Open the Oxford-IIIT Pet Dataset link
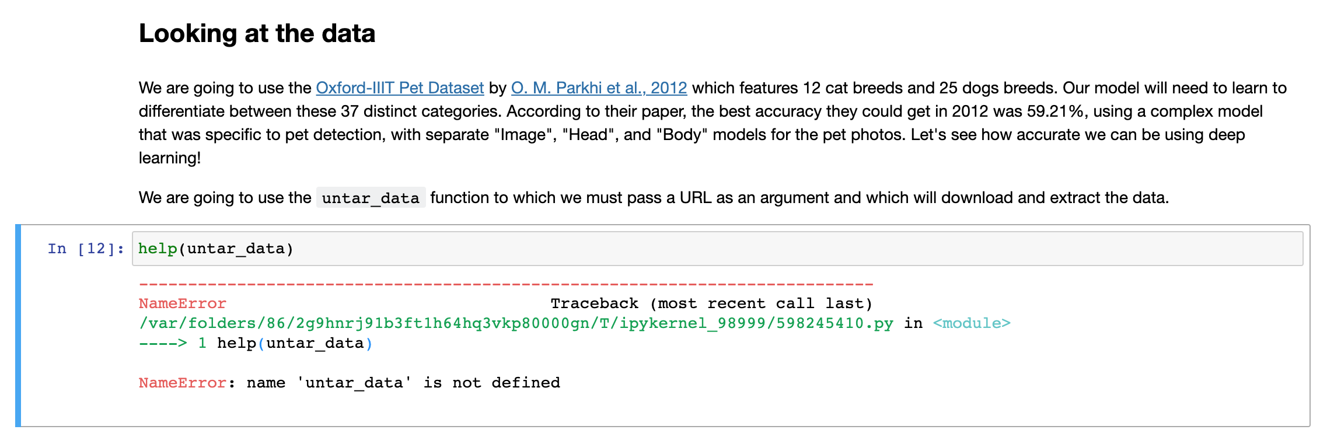The image size is (1320, 433). [400, 88]
